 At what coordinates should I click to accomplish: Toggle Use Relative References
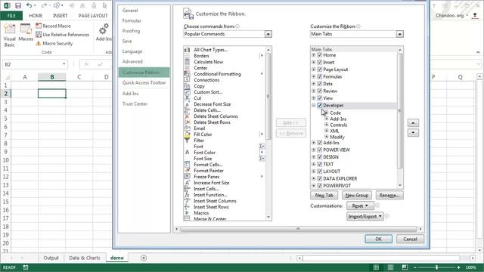tap(62, 35)
